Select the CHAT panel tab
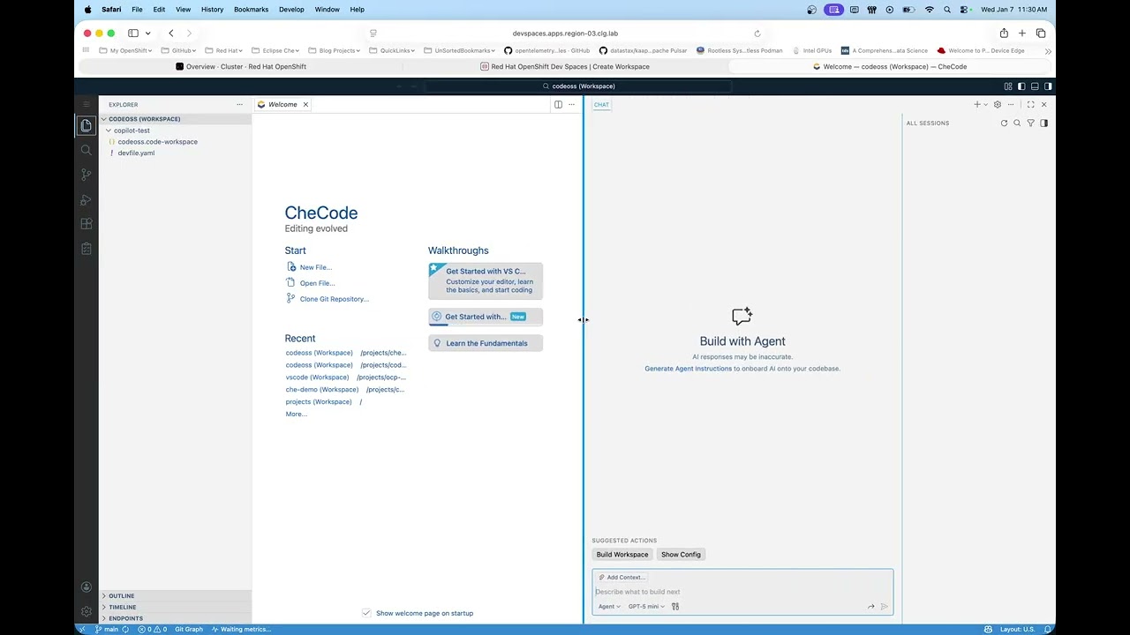1130x635 pixels. (601, 105)
